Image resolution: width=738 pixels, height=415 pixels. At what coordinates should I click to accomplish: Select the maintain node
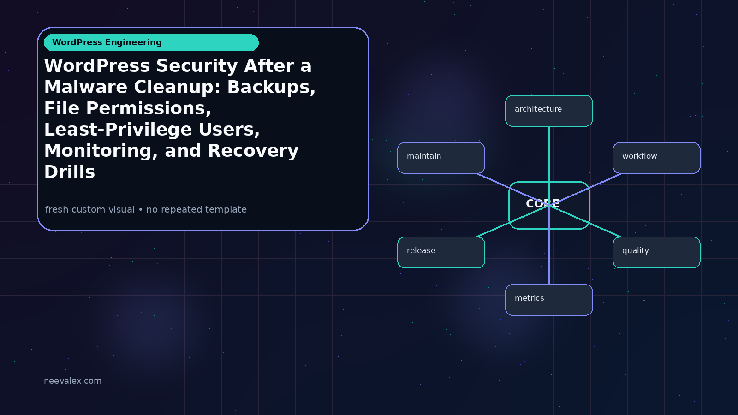[441, 158]
